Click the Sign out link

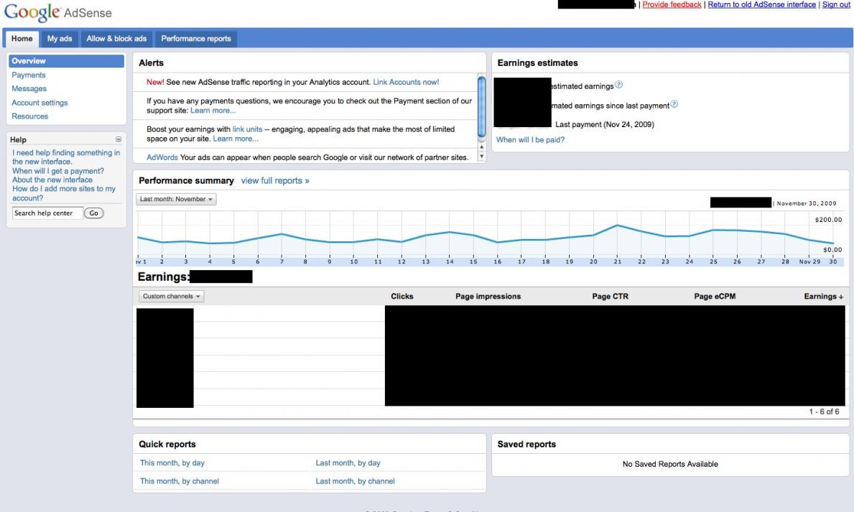tap(836, 4)
